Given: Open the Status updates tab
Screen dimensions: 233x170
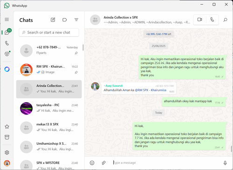Looking at the screenshot, I should coord(7,54).
